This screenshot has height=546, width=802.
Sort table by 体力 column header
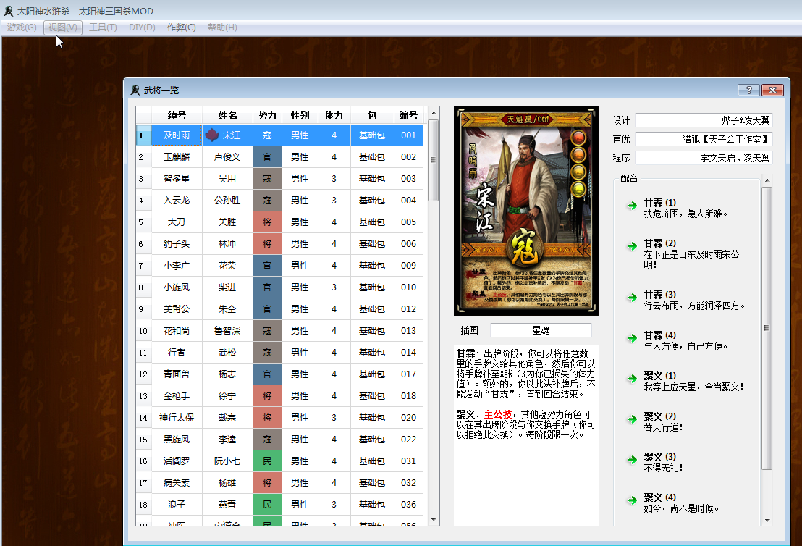(334, 115)
